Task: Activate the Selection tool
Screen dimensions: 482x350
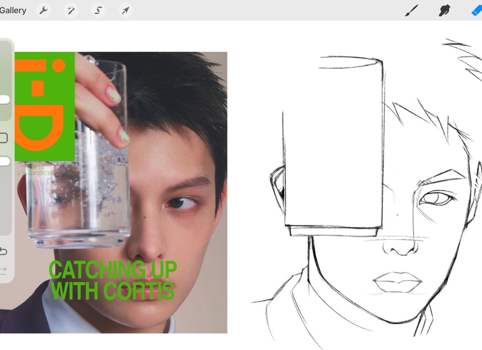Action: coord(98,10)
